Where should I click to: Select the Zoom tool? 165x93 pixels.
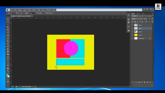click(x=8, y=71)
